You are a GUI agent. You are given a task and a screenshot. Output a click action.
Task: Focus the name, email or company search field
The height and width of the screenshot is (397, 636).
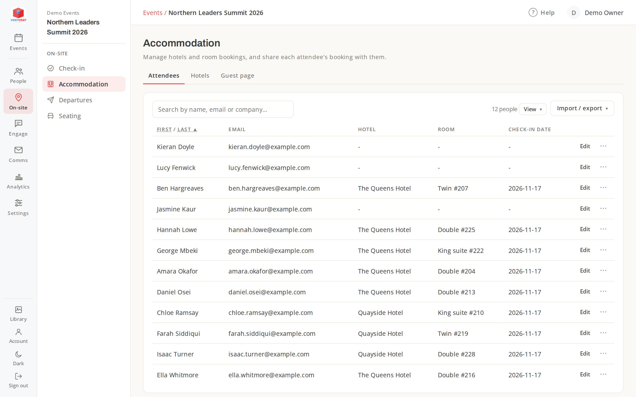click(223, 109)
